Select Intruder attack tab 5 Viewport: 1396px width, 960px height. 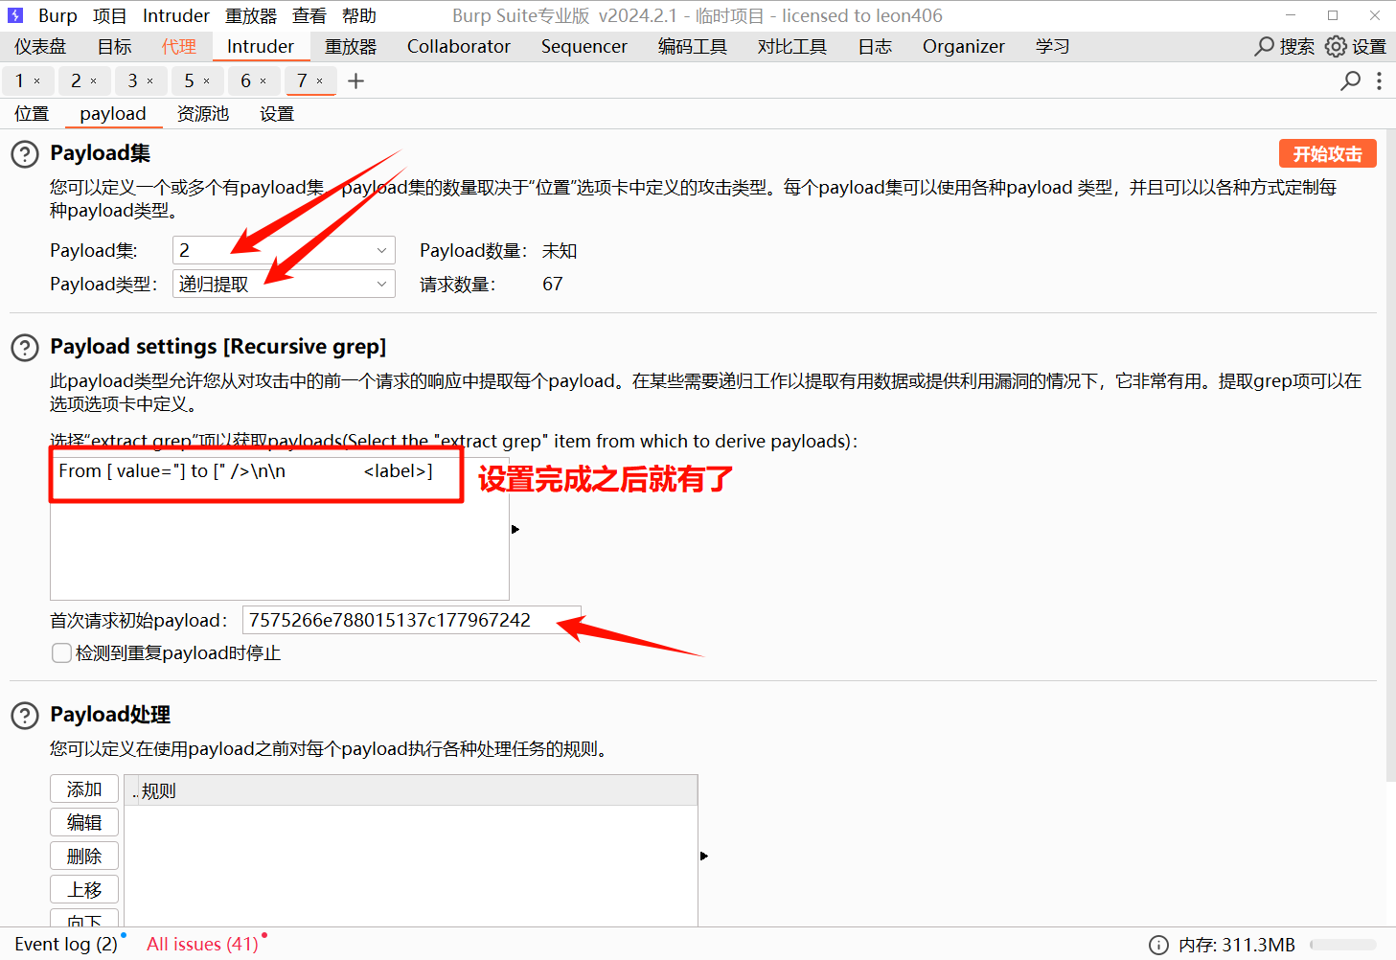coord(190,81)
